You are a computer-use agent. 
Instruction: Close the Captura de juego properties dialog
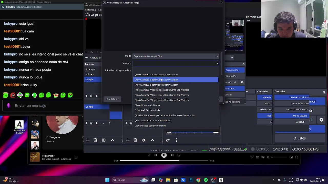222,3
